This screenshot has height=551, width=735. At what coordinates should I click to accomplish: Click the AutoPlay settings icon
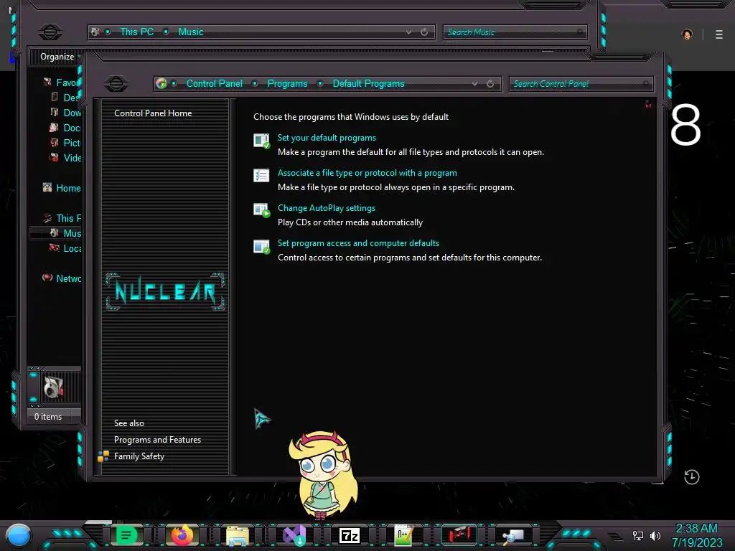(261, 211)
